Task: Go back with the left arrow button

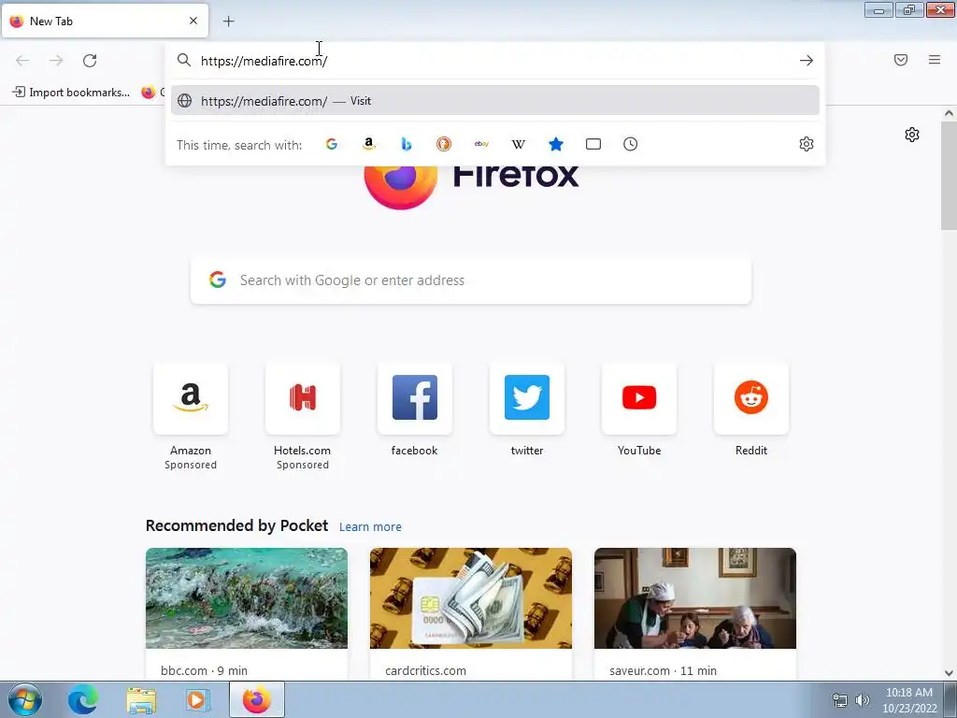Action: (22, 61)
